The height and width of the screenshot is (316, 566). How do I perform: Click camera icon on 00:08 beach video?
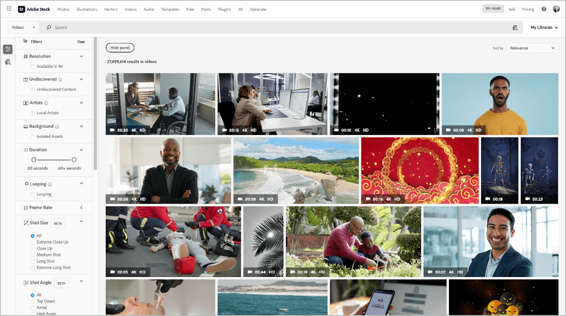coord(240,199)
